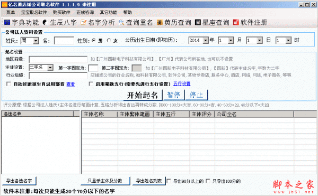This screenshot has height=196, width=318.
Task: Check 只导出100分的 option
Action: 208,181
